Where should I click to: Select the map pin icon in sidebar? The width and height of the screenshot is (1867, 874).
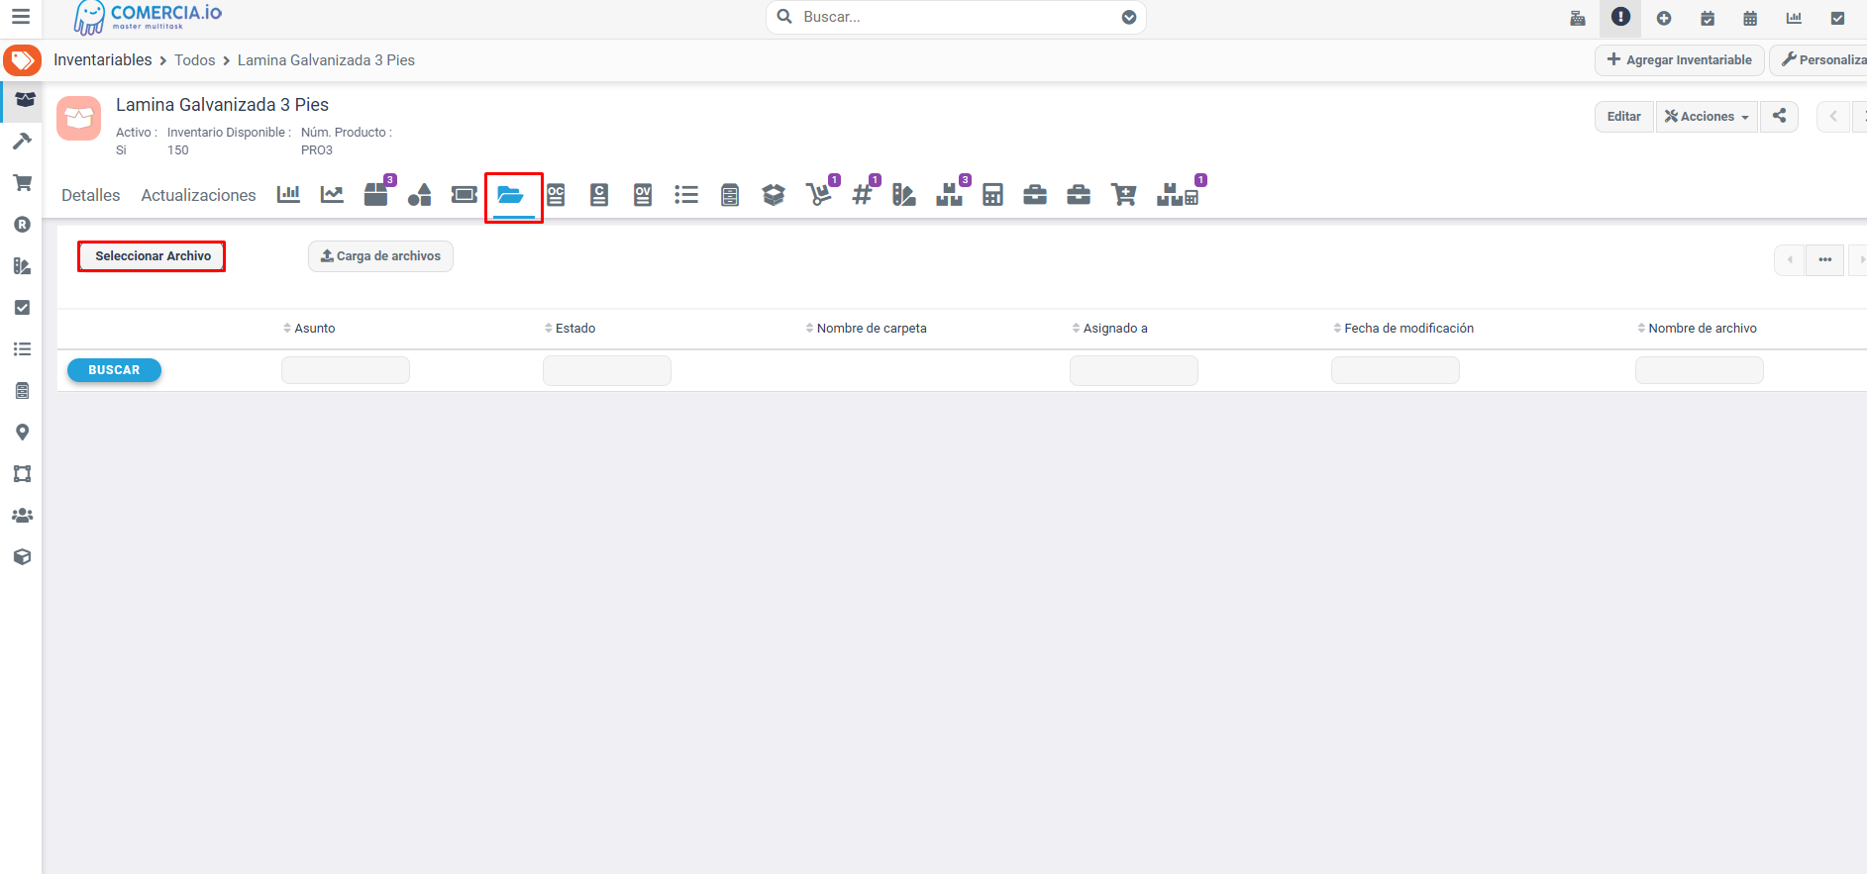click(x=22, y=433)
